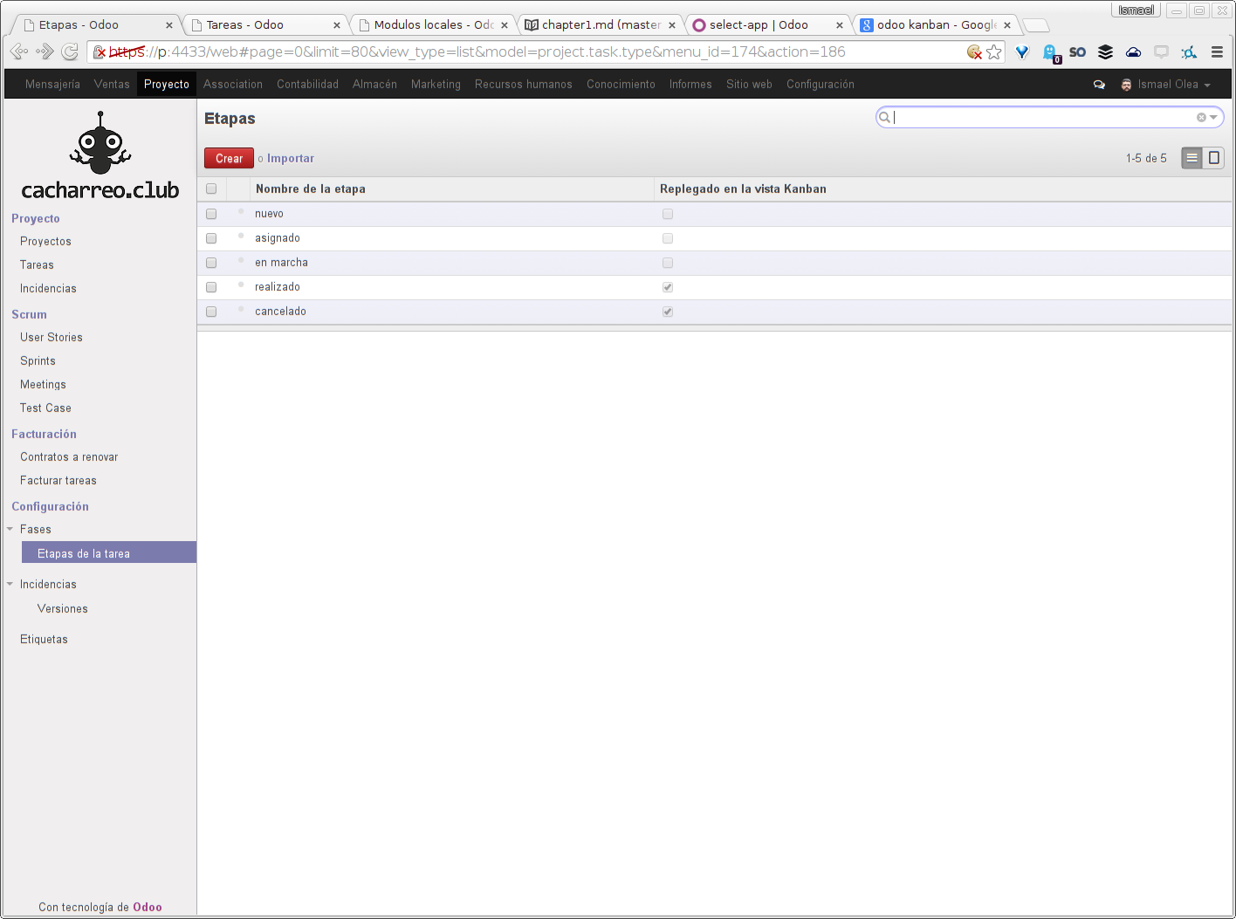Image resolution: width=1236 pixels, height=919 pixels.
Task: Tick the select-all checkbox in table header
Action: point(211,189)
